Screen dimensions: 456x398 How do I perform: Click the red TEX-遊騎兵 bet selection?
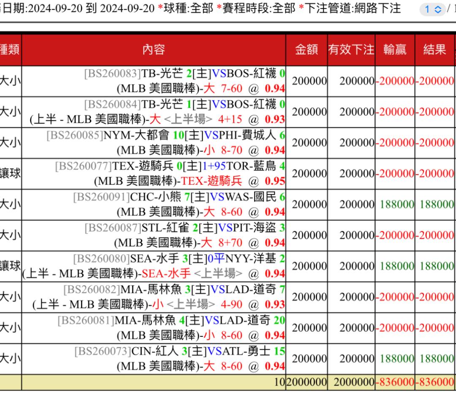point(212,181)
